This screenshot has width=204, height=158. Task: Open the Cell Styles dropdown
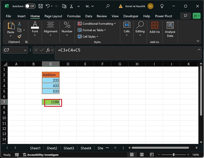click(88, 37)
